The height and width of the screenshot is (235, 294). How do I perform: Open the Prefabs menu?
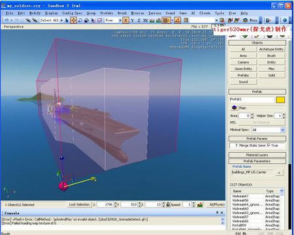(106, 13)
